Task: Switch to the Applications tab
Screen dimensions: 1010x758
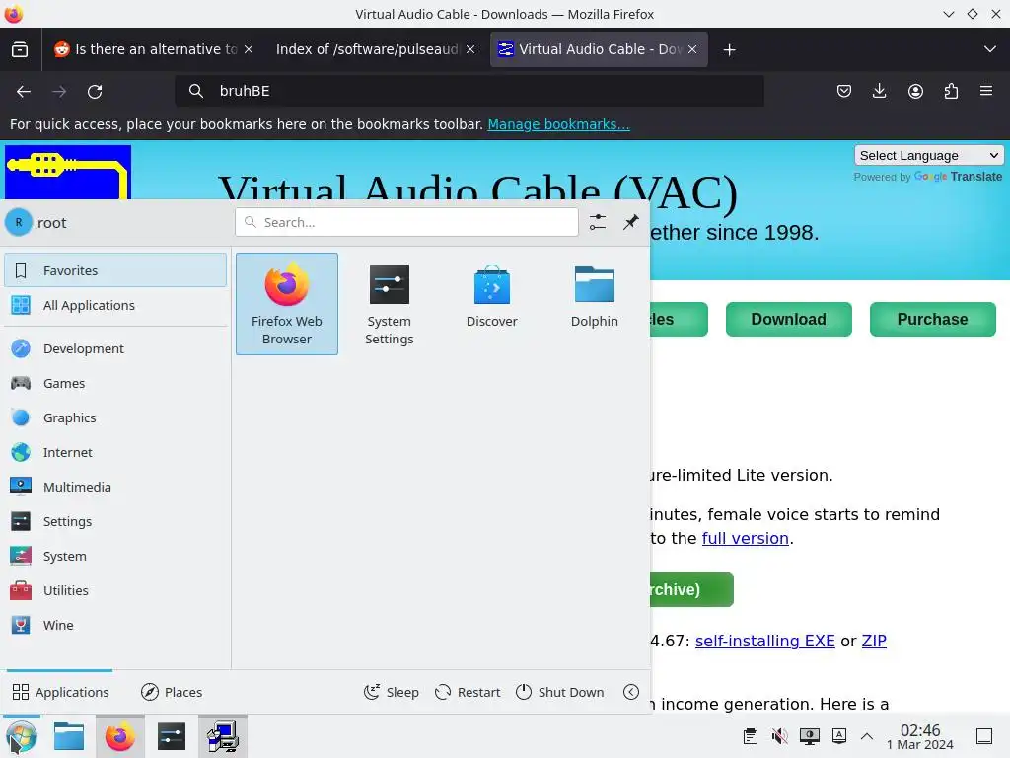Action: click(x=60, y=692)
